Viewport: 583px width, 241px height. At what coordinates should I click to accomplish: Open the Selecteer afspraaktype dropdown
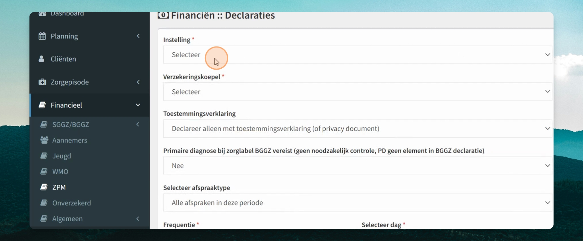point(357,203)
